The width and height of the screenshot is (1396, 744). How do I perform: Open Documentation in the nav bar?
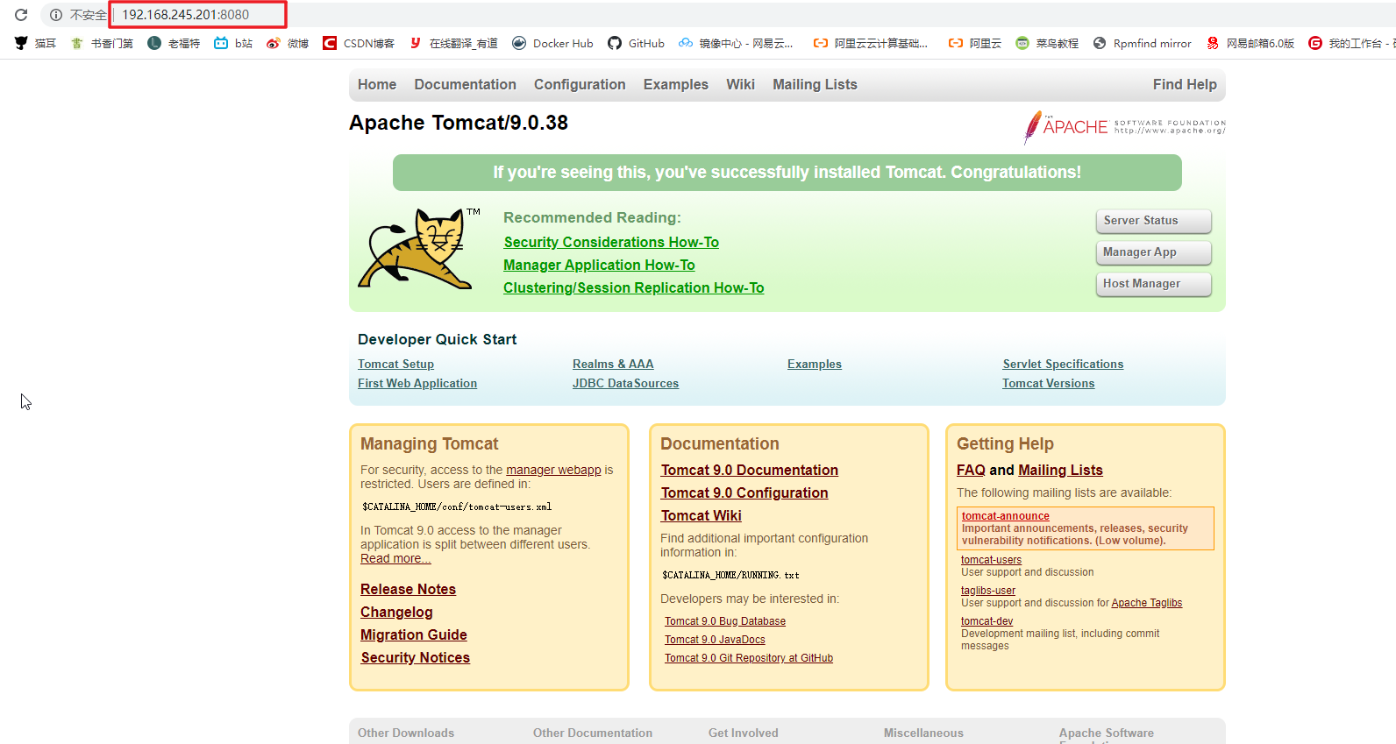(x=465, y=84)
